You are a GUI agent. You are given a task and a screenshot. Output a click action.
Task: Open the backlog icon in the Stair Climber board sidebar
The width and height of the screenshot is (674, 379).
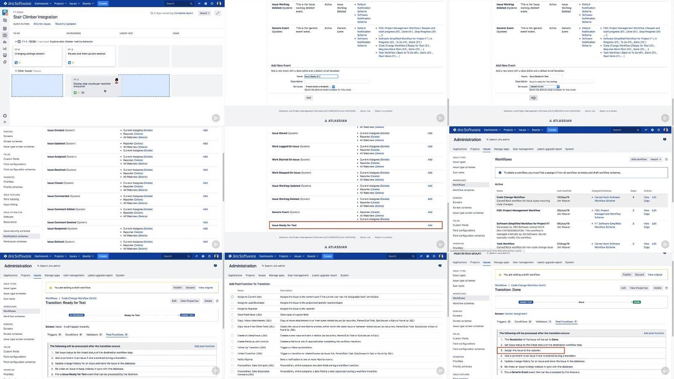5,28
